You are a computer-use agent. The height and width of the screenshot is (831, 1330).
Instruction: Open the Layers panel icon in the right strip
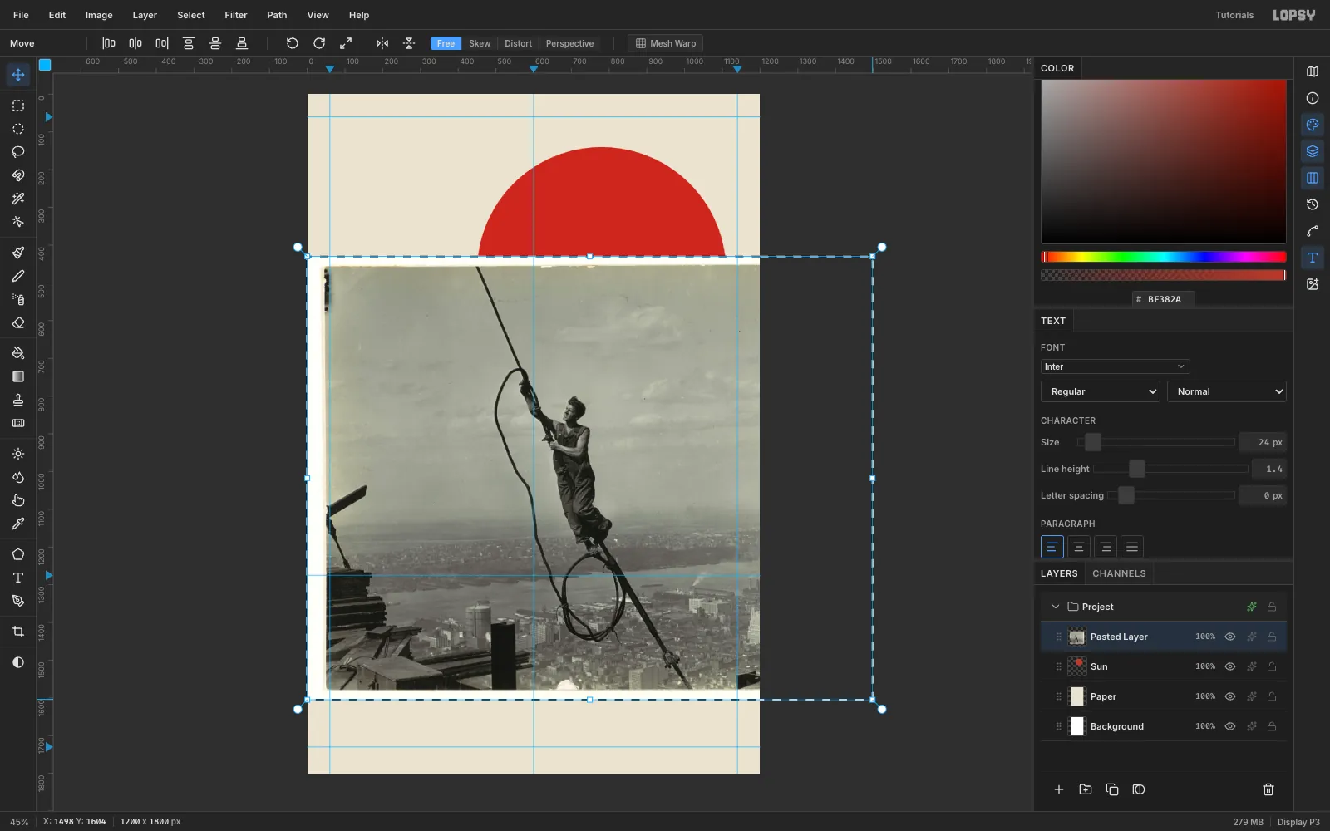pyautogui.click(x=1313, y=151)
